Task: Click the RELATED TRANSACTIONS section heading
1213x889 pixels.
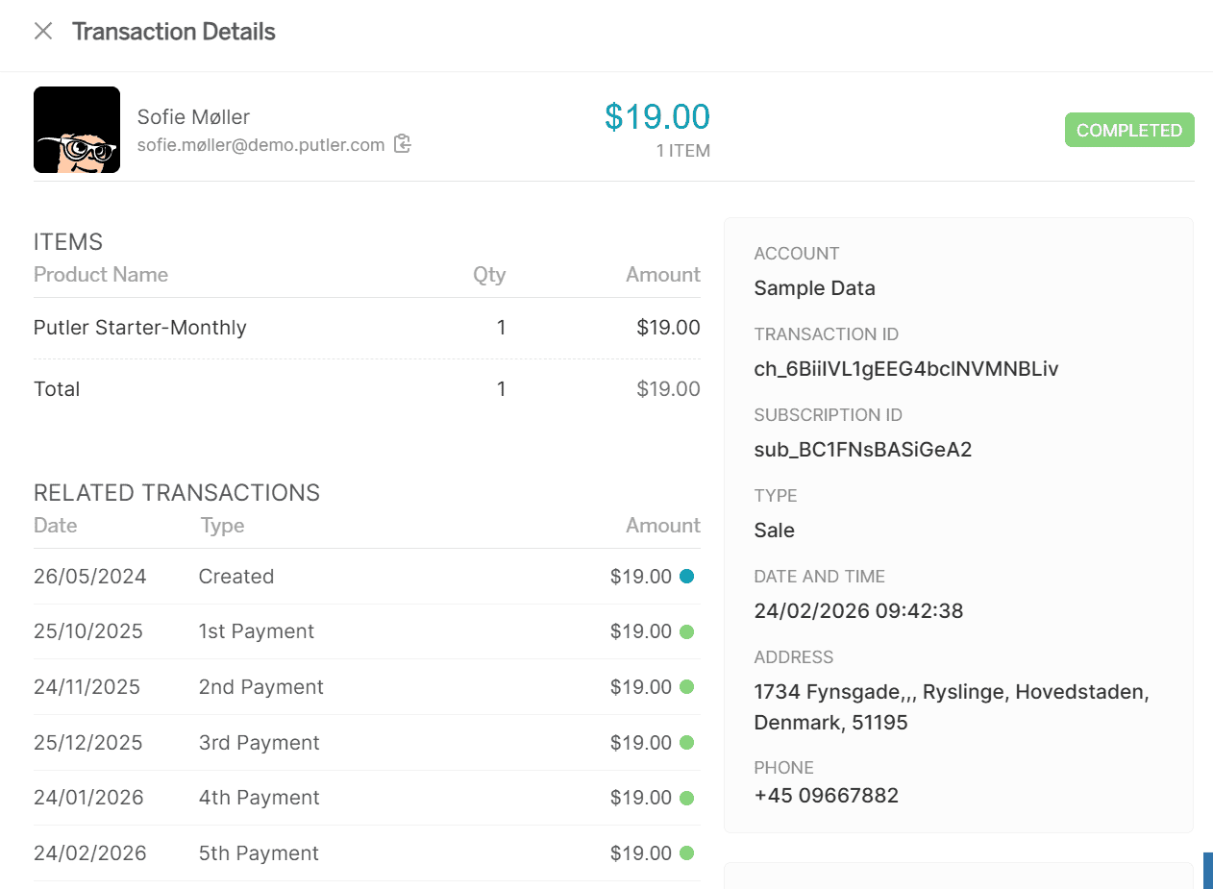Action: pos(177,492)
